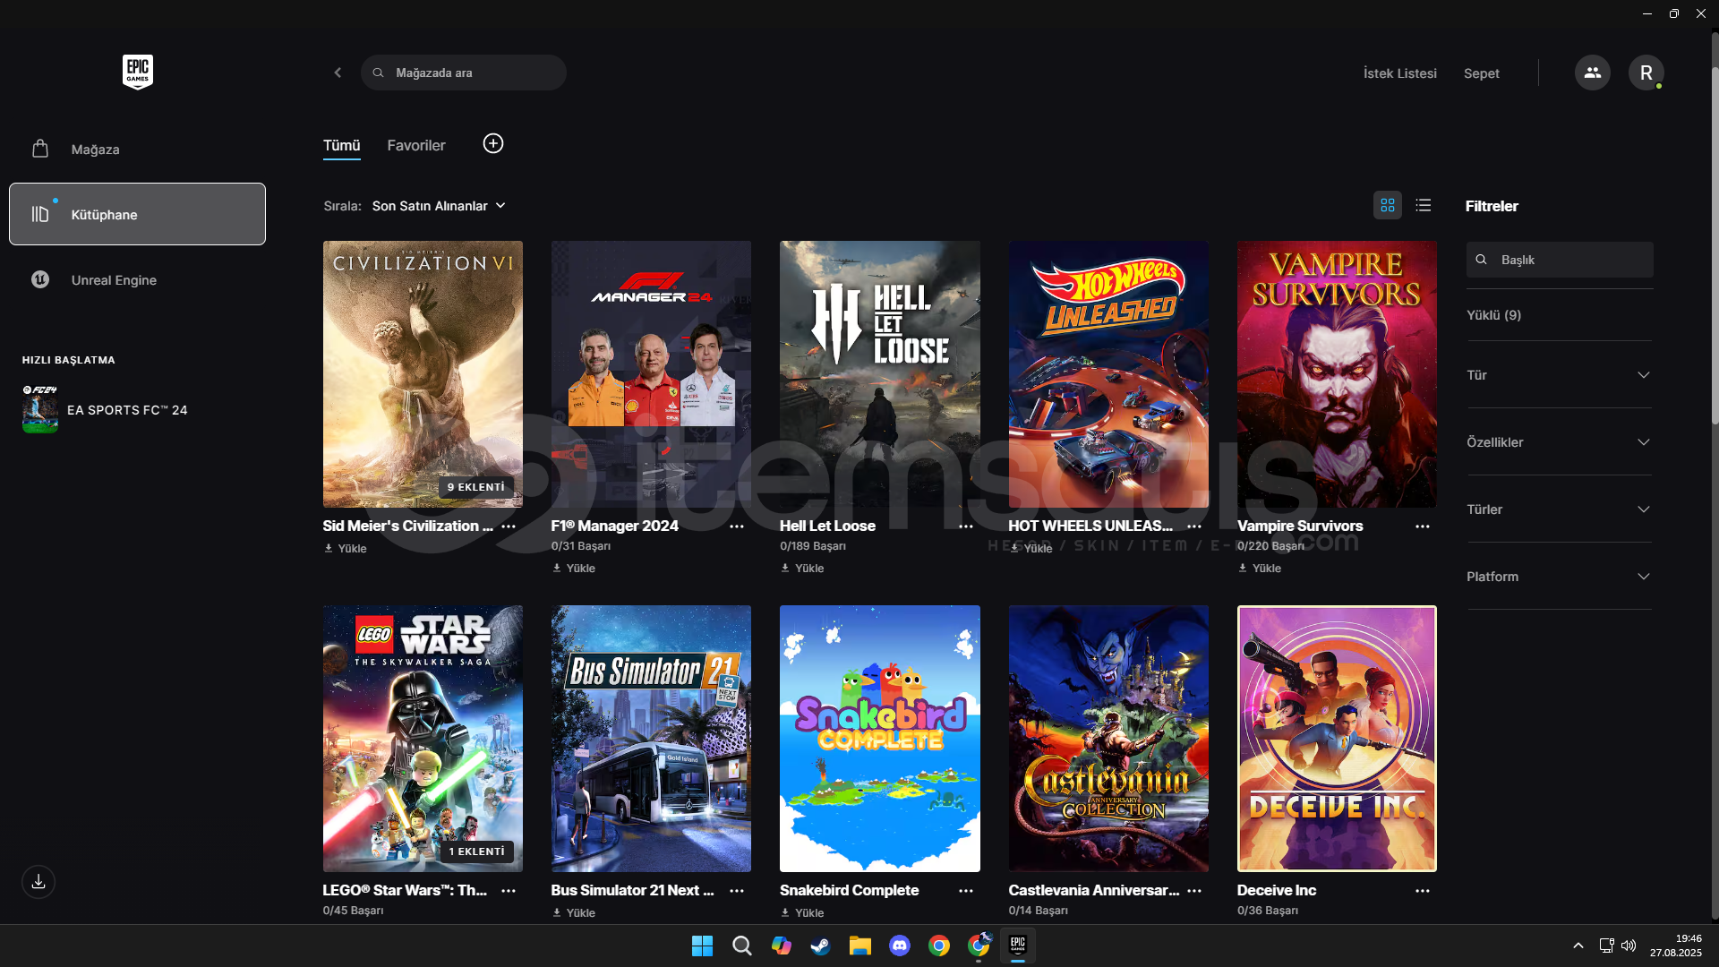Click Yükle under F1 Manager 2024
This screenshot has width=1719, height=967.
pyautogui.click(x=574, y=569)
